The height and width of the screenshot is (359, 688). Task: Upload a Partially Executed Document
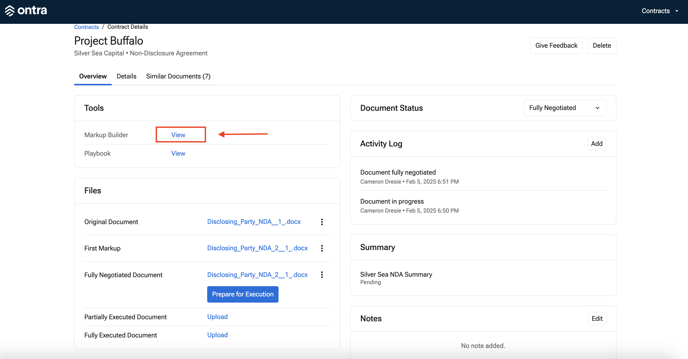click(217, 317)
